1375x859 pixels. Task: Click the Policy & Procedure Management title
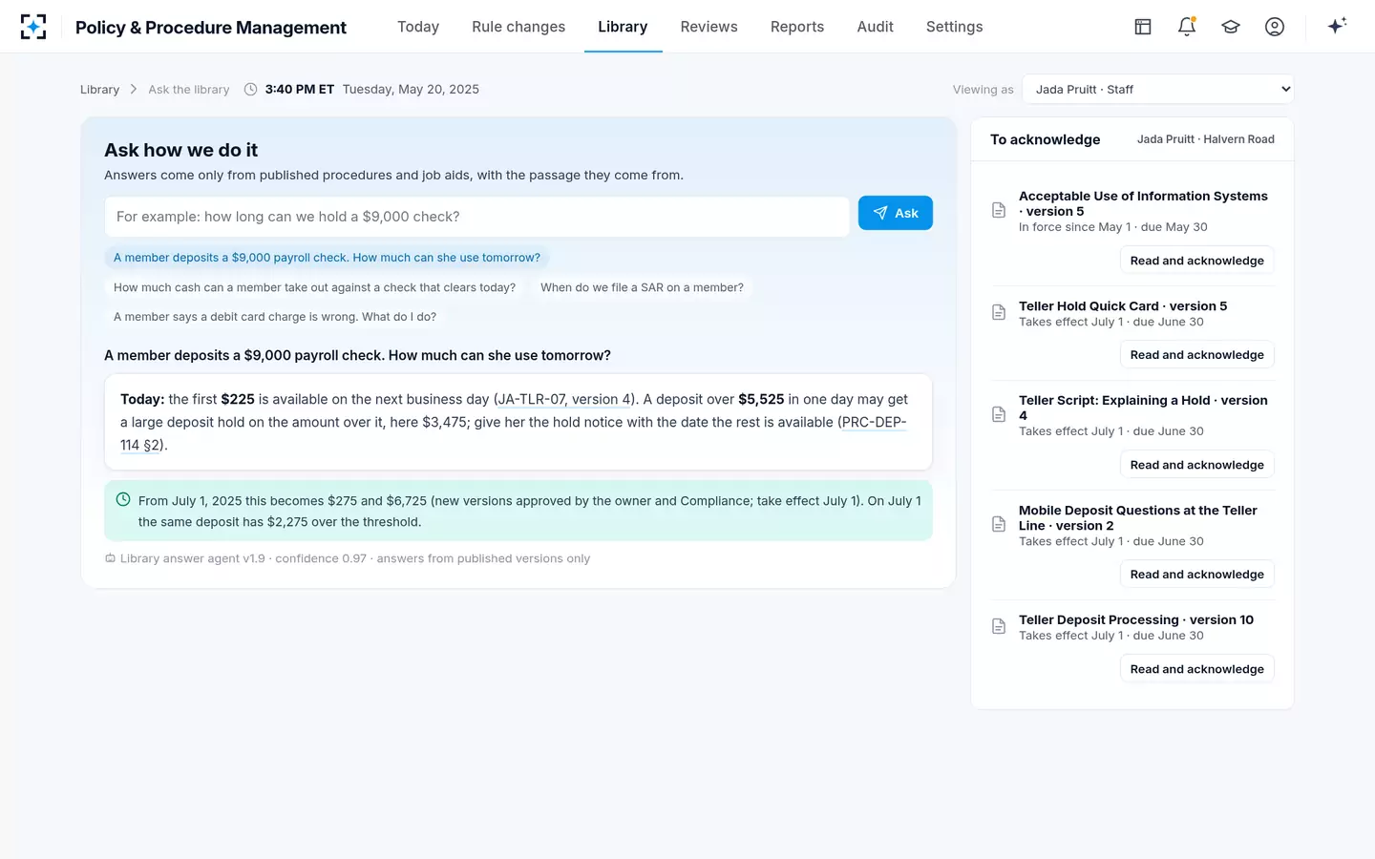[211, 28]
